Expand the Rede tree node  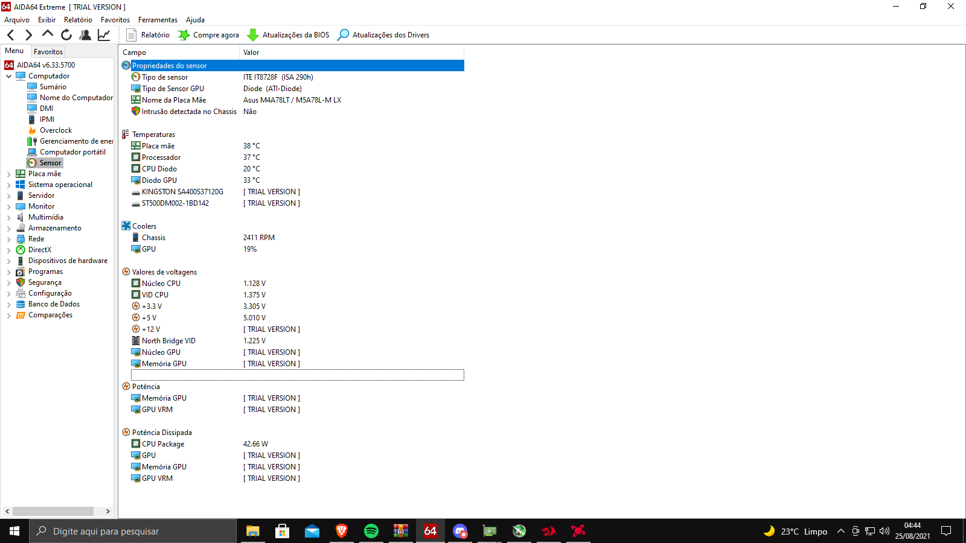8,240
